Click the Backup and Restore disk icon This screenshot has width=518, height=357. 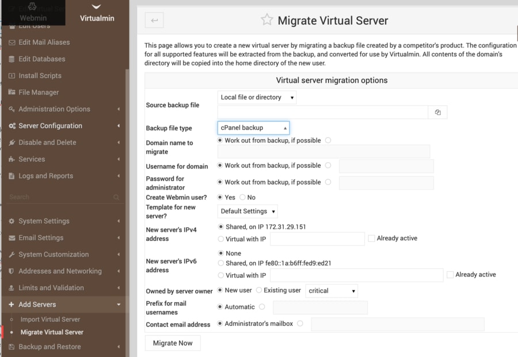pos(12,347)
